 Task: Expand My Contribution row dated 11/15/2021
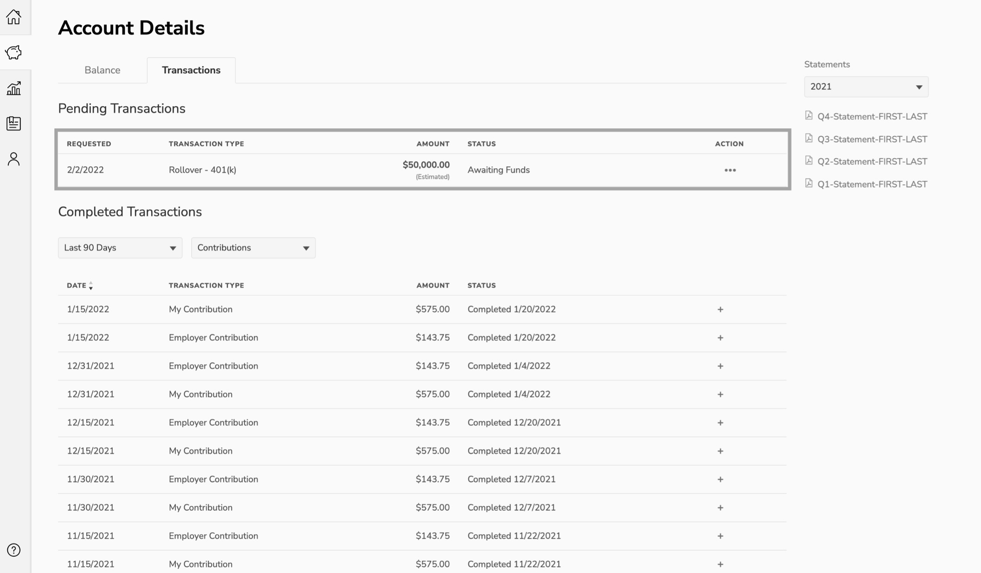point(720,564)
